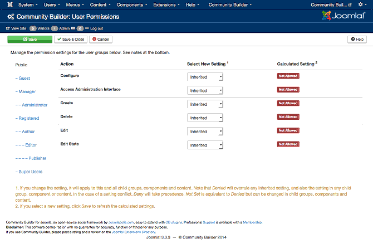Click the Visitors count badge

tap(33, 28)
